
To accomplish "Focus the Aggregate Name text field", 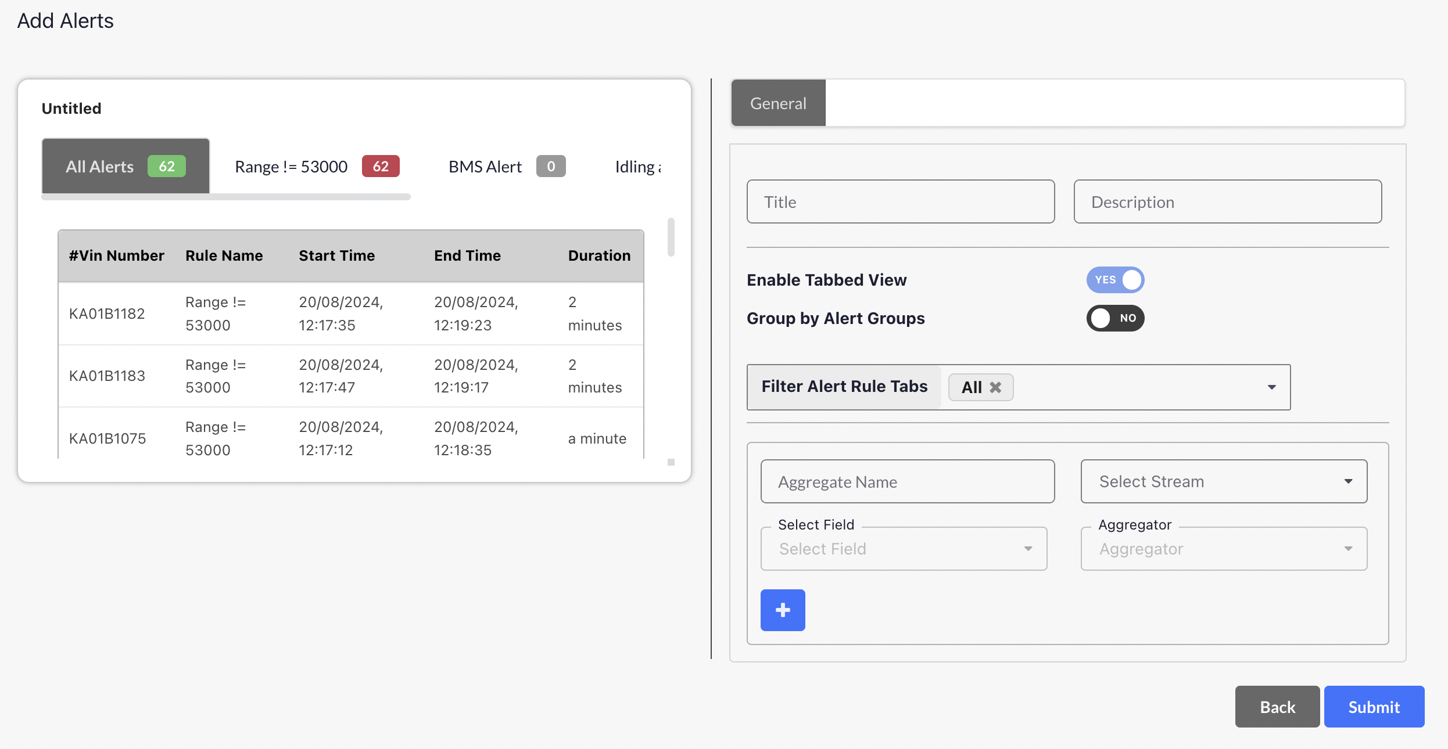I will point(907,481).
